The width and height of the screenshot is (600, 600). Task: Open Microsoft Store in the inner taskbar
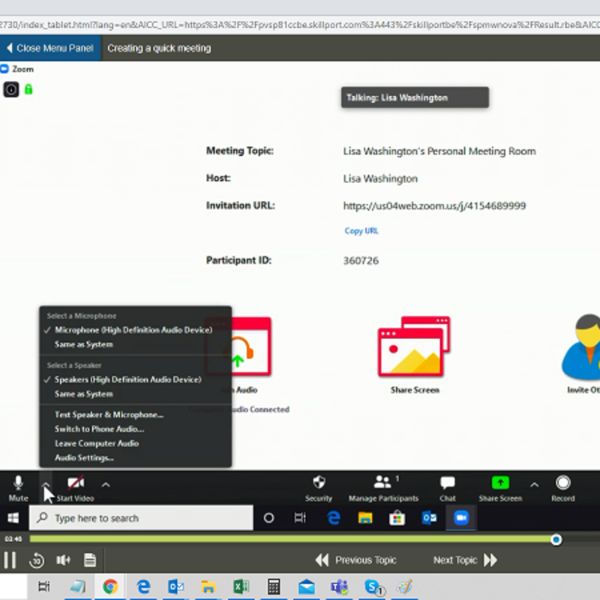tap(397, 518)
